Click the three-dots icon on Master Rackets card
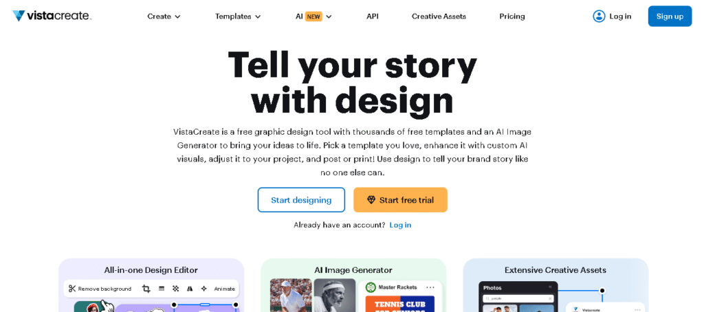The width and height of the screenshot is (704, 312). pyautogui.click(x=430, y=287)
